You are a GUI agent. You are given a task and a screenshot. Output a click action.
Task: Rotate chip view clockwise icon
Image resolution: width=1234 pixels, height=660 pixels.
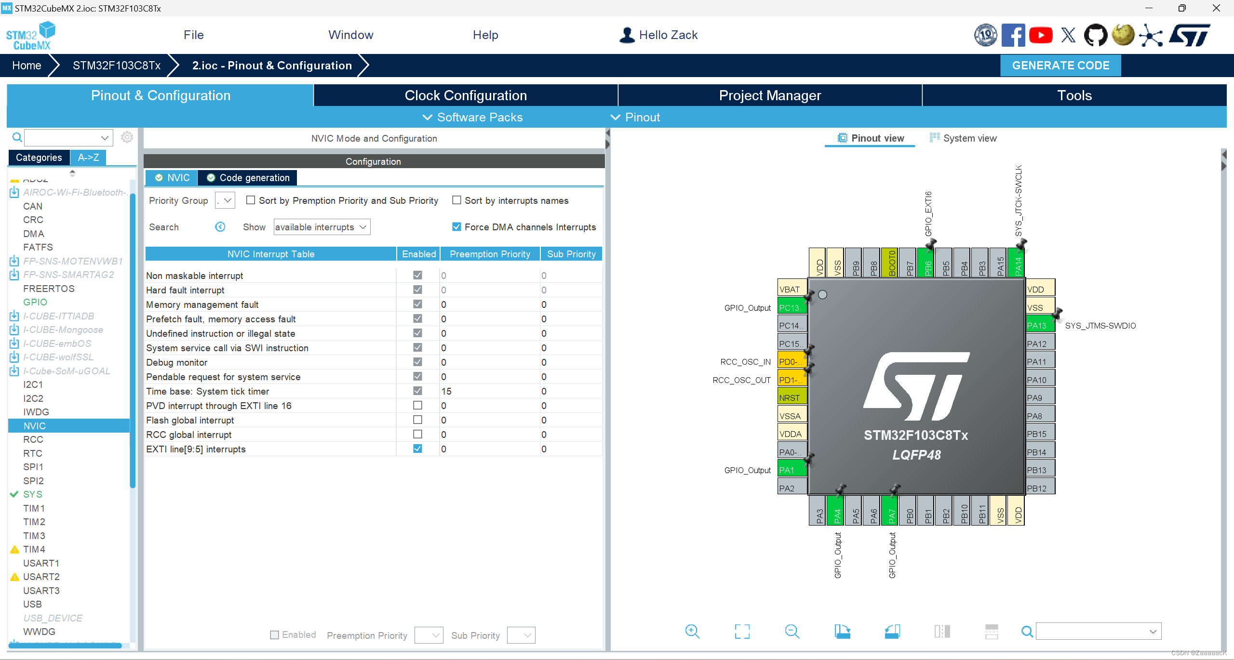(842, 631)
